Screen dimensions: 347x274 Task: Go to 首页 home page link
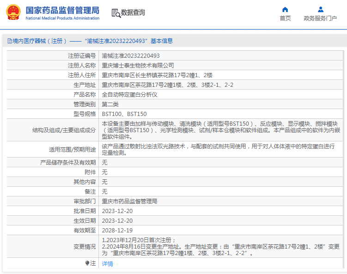285,18
